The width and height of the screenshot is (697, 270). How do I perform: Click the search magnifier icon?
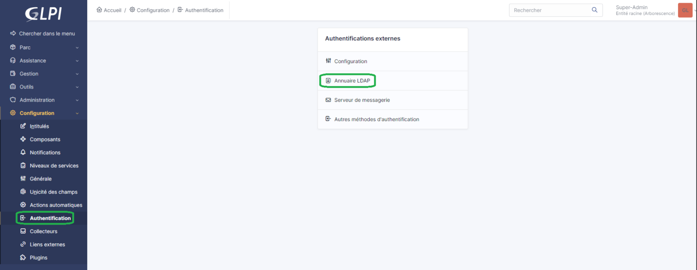pyautogui.click(x=594, y=10)
